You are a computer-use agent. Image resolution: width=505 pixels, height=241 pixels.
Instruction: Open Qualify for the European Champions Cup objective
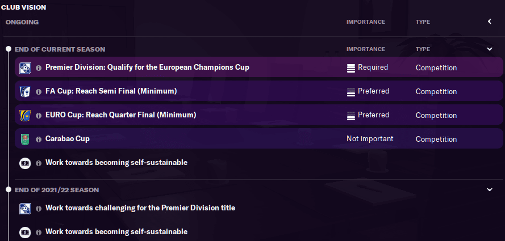(x=147, y=67)
